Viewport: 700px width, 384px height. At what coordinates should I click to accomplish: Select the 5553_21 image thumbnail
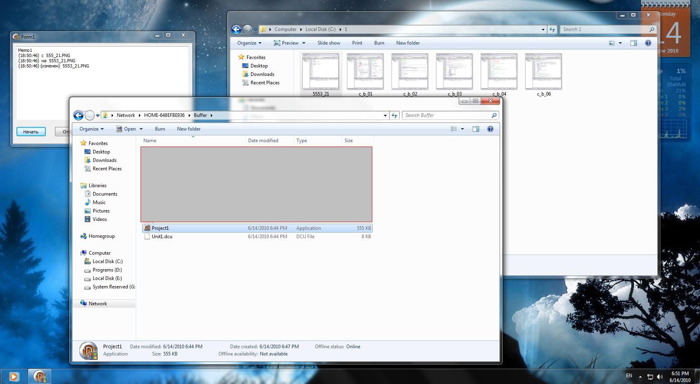(320, 72)
